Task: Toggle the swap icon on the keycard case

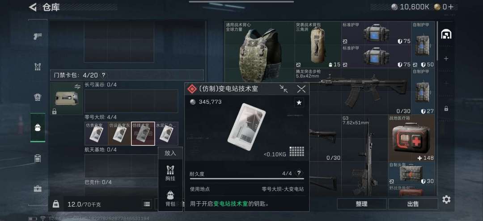Action: click(x=77, y=87)
